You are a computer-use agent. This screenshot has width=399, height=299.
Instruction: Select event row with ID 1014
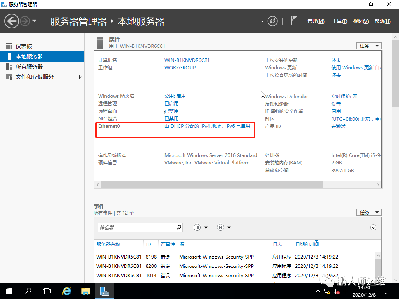click(x=234, y=275)
